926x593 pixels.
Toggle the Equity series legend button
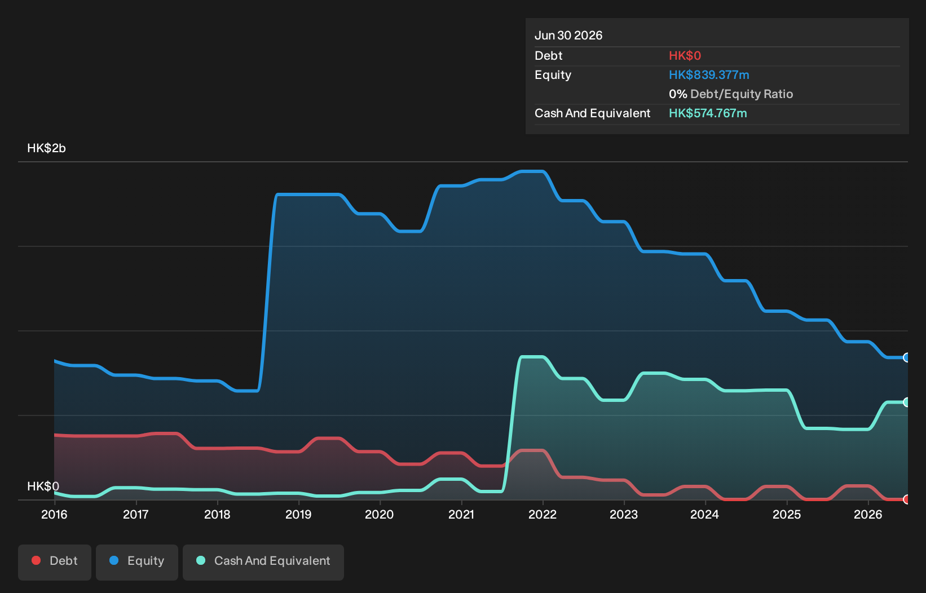(x=137, y=562)
